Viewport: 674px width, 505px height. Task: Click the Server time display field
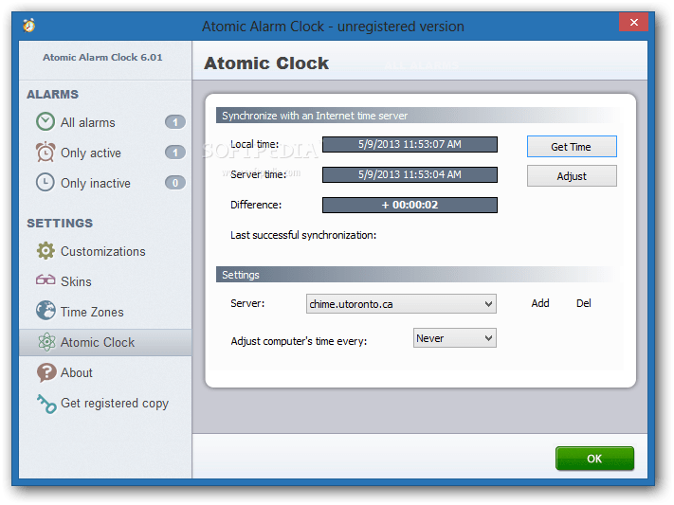[x=410, y=174]
